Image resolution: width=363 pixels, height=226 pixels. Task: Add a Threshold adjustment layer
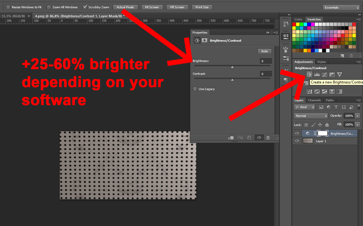[324, 91]
